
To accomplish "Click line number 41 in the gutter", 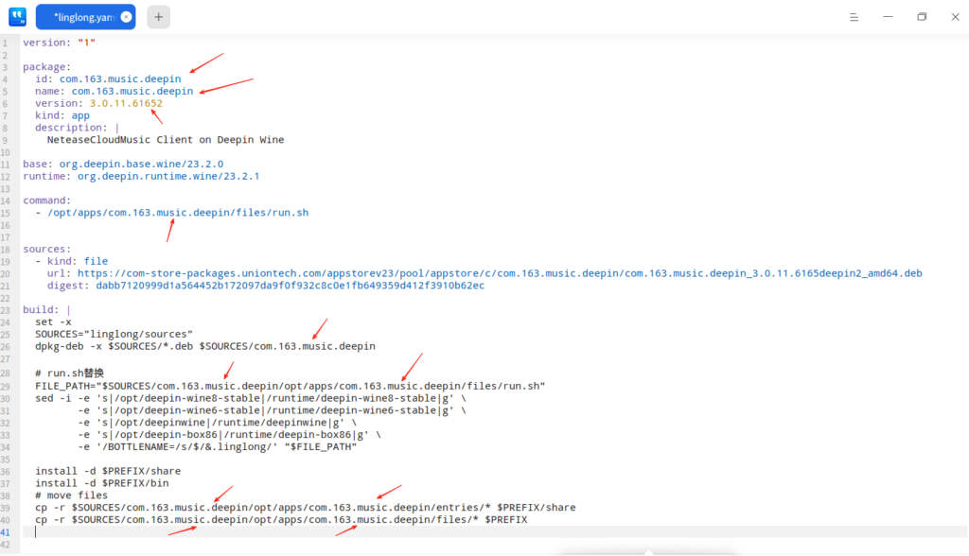I will [5, 532].
